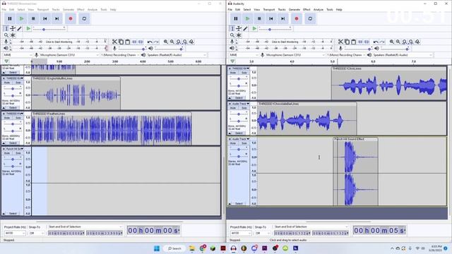
Task: Select the Zoom tool in the left window
Action: 6,35
